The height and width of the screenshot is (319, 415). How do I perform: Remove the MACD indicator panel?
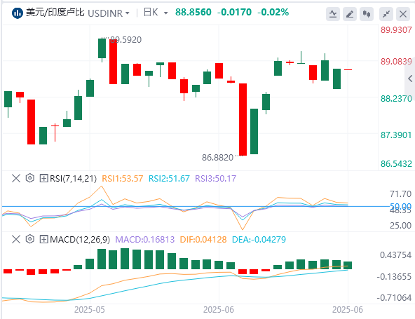click(16, 239)
